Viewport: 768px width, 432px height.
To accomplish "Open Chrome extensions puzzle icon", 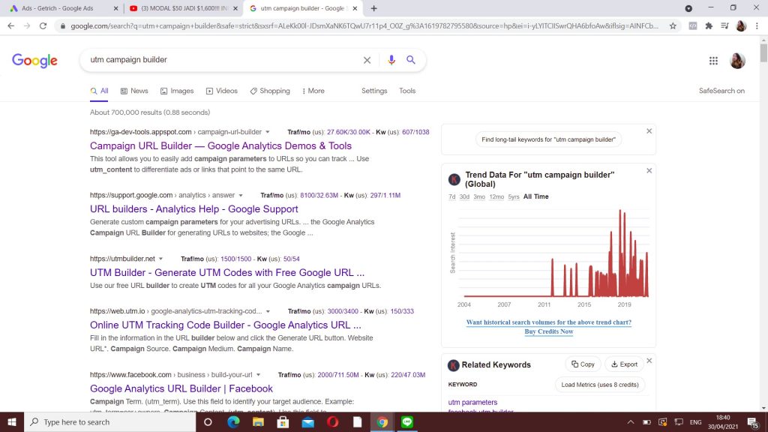I will coord(708,25).
